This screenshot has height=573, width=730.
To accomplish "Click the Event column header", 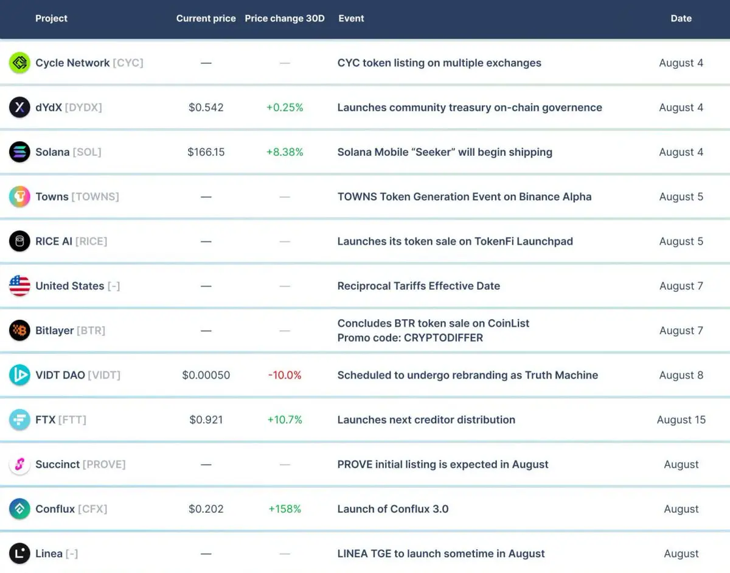I will tap(351, 18).
